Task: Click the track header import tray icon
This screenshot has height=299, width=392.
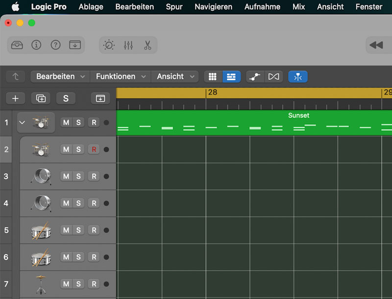Action: pos(100,98)
